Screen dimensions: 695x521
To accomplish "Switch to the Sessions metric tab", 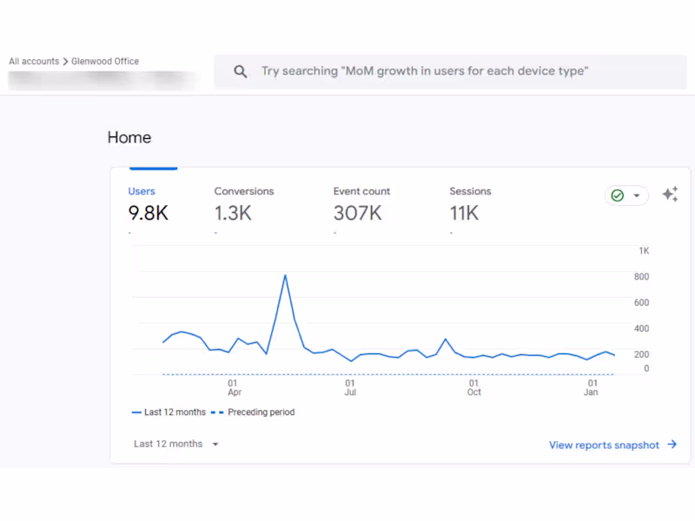I will tap(470, 205).
